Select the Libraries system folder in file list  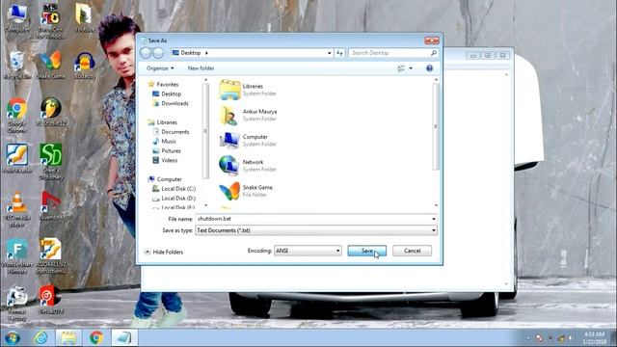click(x=248, y=90)
